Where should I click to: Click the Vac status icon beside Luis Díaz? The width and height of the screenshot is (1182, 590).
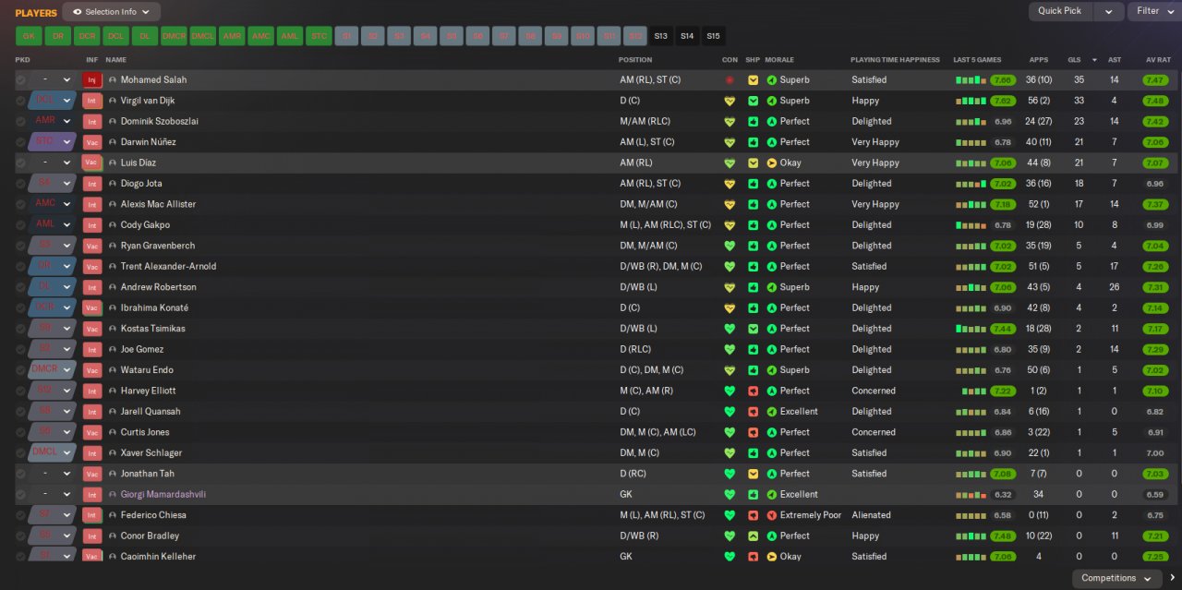(x=91, y=163)
